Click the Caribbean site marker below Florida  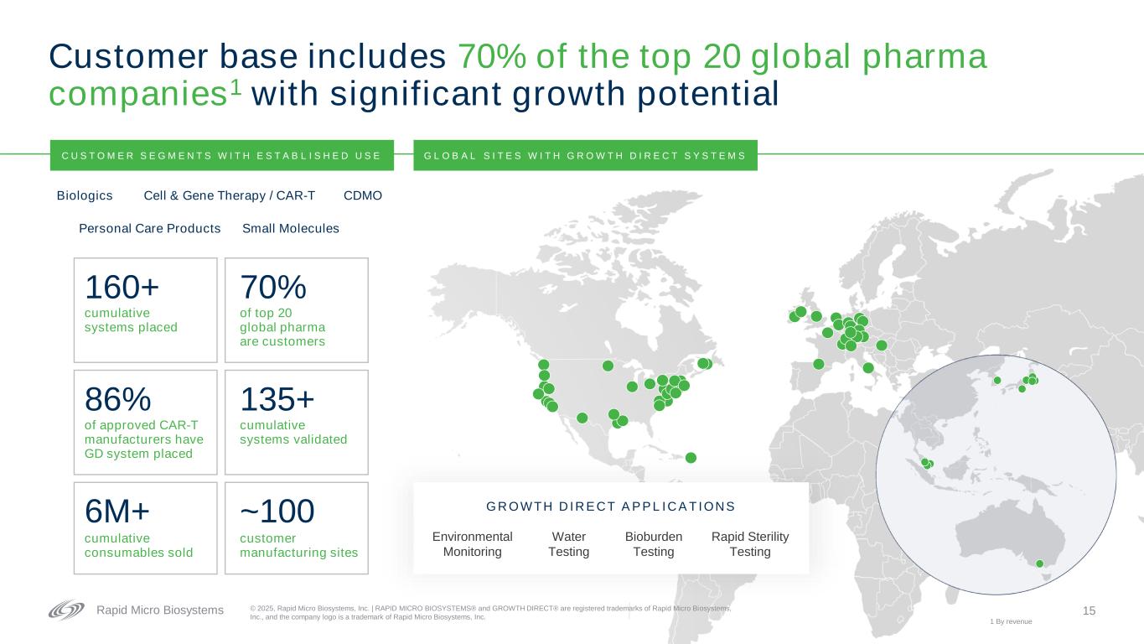pos(691,457)
